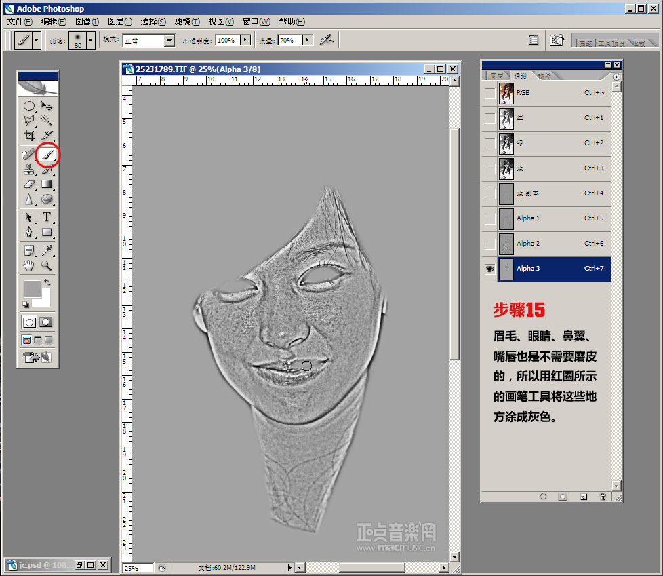Screen dimensions: 663x576
Task: Pick the Crop tool in toolbox
Action: click(x=29, y=136)
